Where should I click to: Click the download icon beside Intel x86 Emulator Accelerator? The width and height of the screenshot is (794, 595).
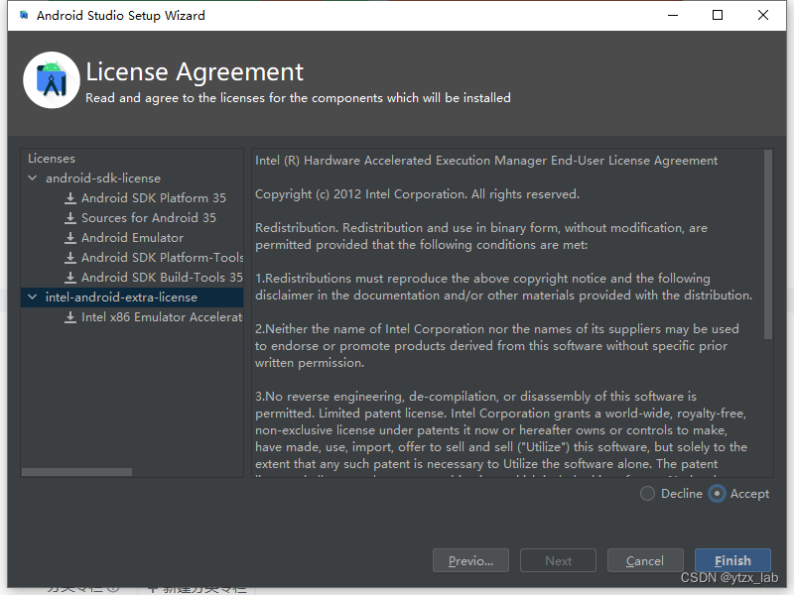(69, 316)
